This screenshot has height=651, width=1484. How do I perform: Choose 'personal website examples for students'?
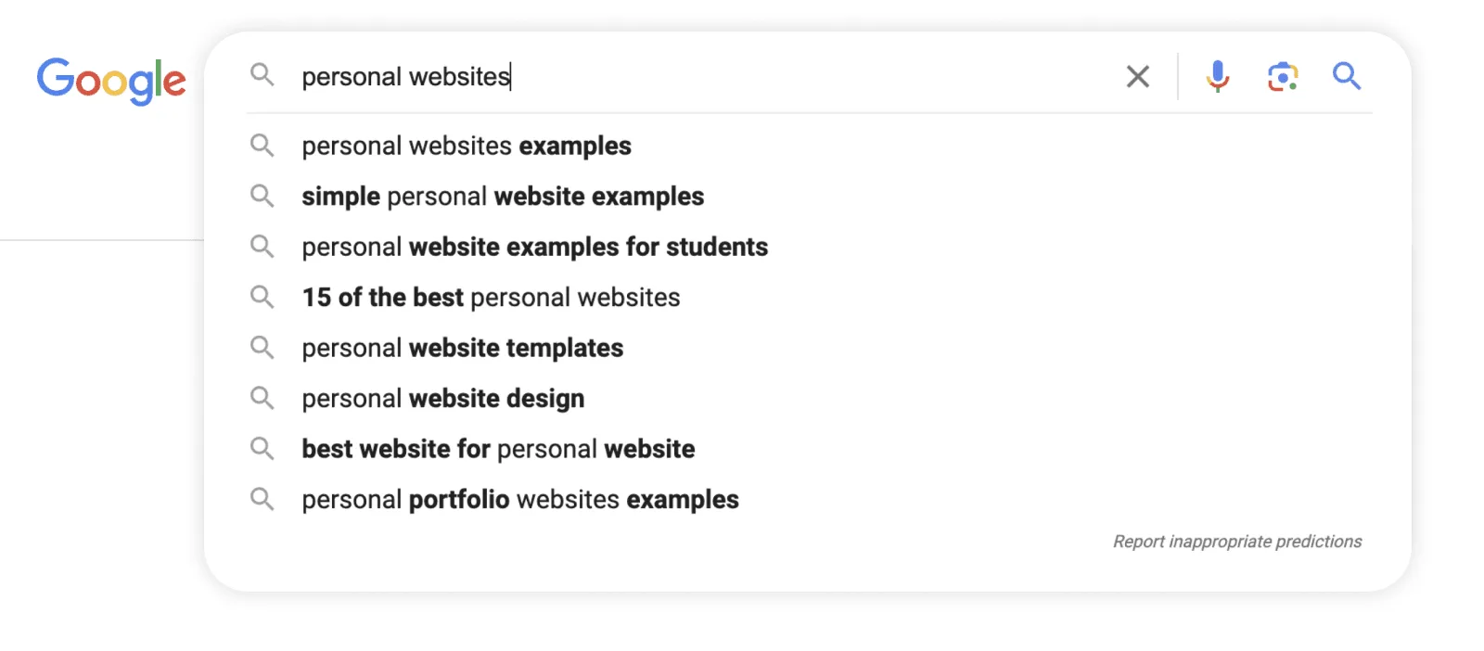tap(533, 247)
